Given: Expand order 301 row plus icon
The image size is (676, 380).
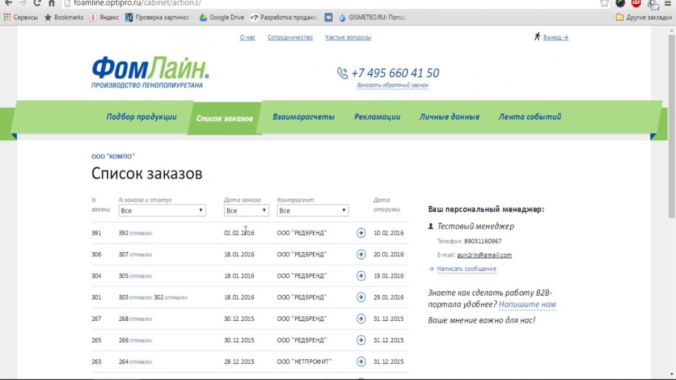Looking at the screenshot, I should click(361, 297).
